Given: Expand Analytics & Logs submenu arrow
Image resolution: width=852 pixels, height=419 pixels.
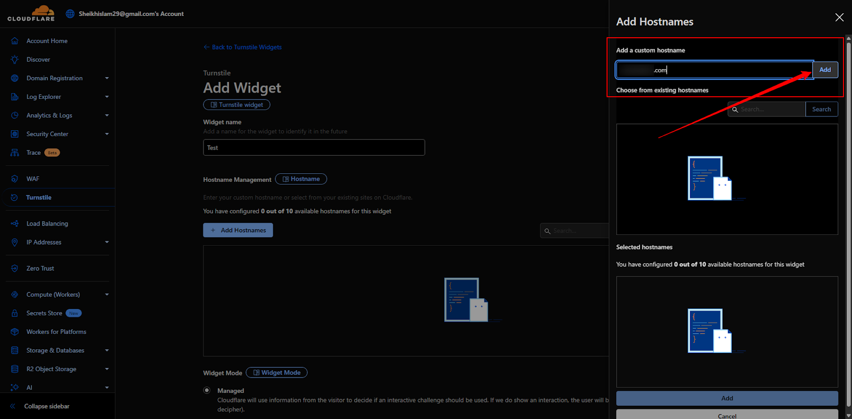Looking at the screenshot, I should pos(106,115).
